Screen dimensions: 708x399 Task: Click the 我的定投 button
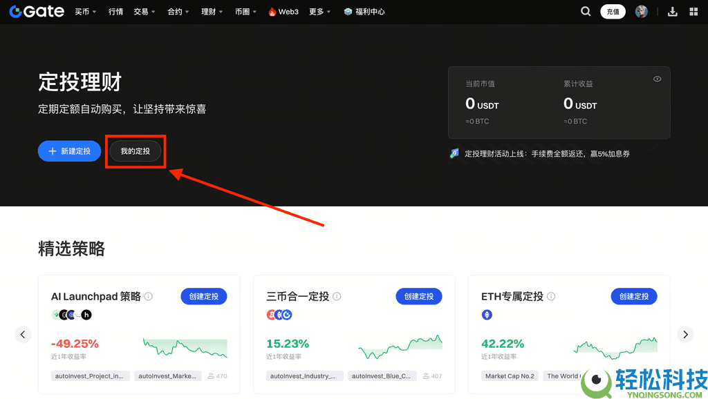pyautogui.click(x=135, y=150)
